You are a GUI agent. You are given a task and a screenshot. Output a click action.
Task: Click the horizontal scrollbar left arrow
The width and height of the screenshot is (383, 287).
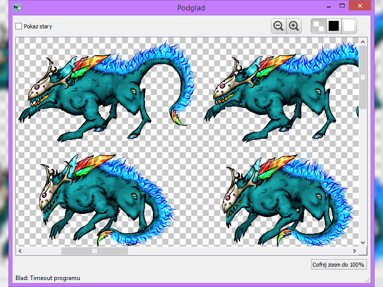(x=20, y=251)
